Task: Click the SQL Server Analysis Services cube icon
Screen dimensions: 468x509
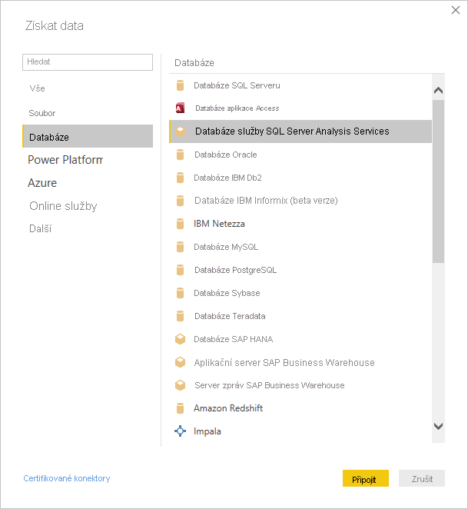Action: click(x=181, y=131)
